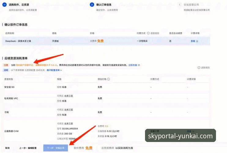Click the 取消 button

point(7,148)
